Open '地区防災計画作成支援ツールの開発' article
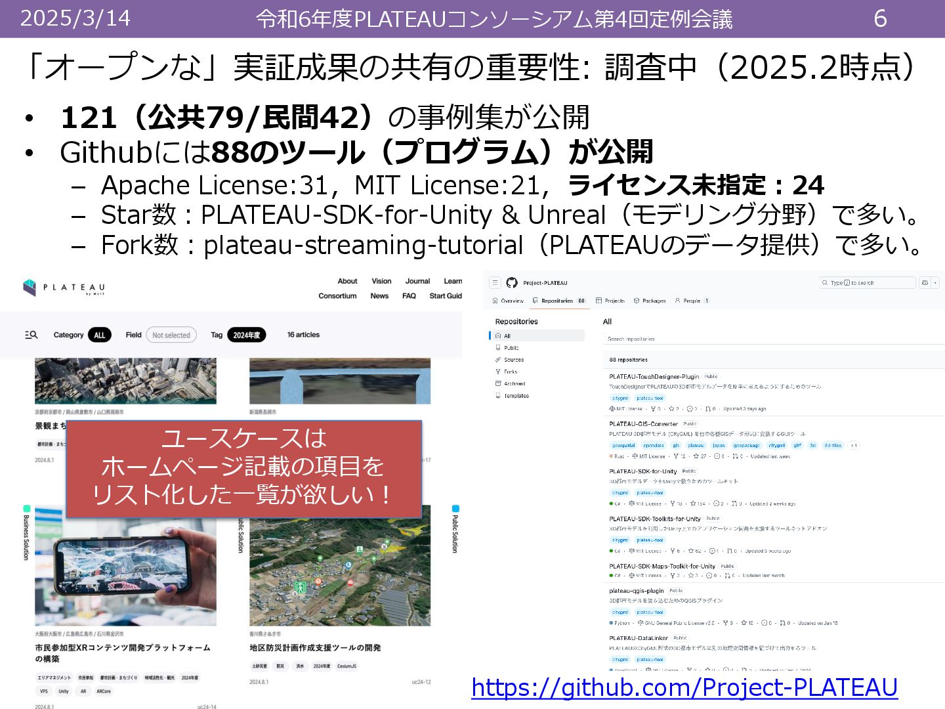 [315, 648]
